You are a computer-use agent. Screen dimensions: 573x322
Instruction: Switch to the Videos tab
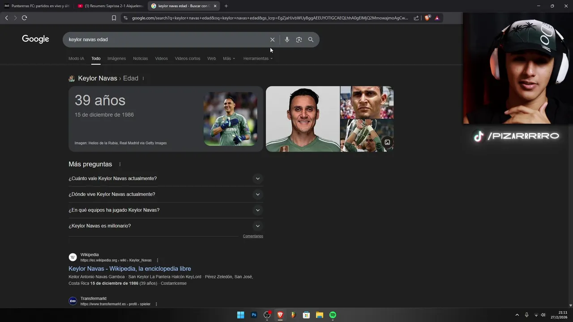[161, 59]
